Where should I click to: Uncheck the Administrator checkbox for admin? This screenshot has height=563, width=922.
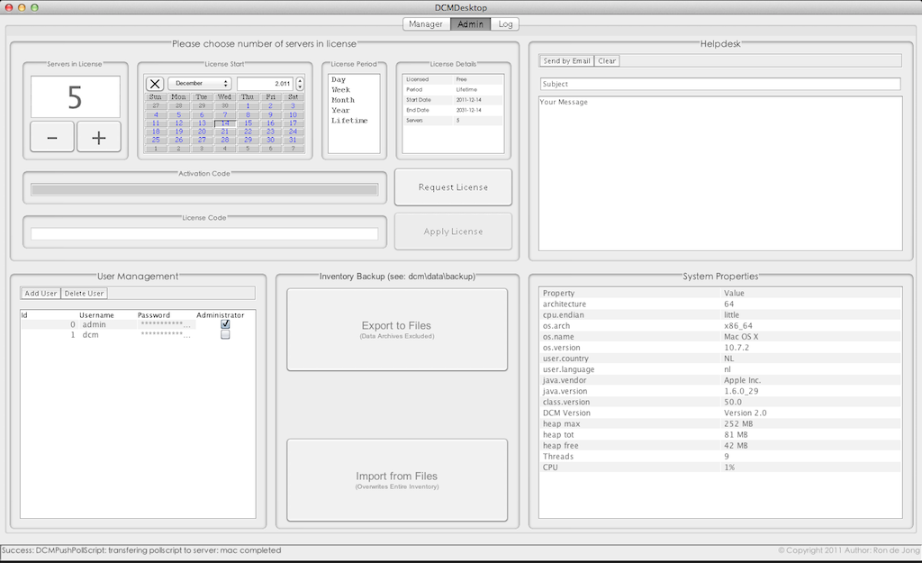click(225, 324)
